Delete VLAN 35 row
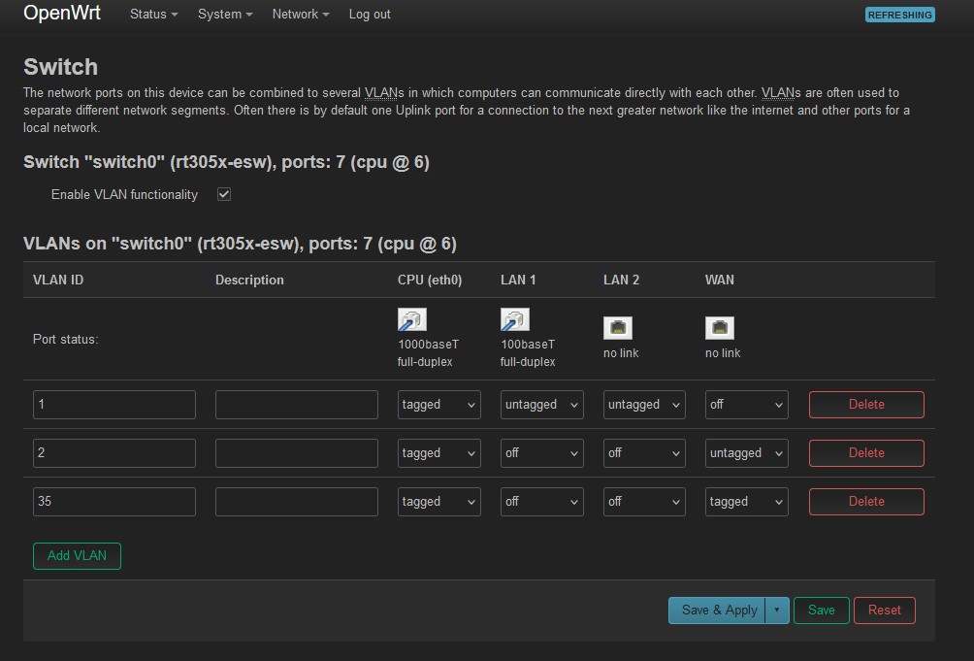The width and height of the screenshot is (974, 661). pos(866,502)
